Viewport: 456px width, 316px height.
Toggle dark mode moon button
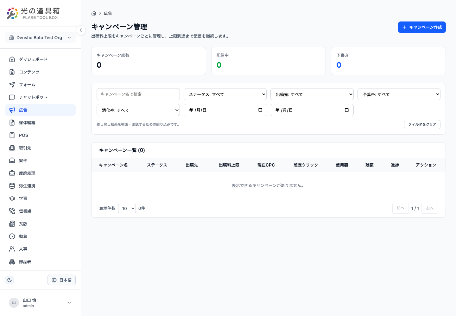click(9, 280)
